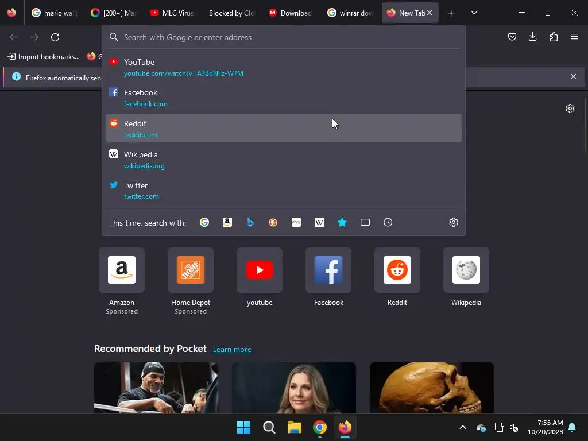Open Firefox application hamburger menu
The height and width of the screenshot is (441, 588).
coord(574,37)
